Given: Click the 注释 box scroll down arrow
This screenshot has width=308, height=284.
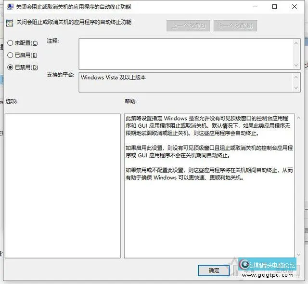Looking at the screenshot, I should [296, 65].
